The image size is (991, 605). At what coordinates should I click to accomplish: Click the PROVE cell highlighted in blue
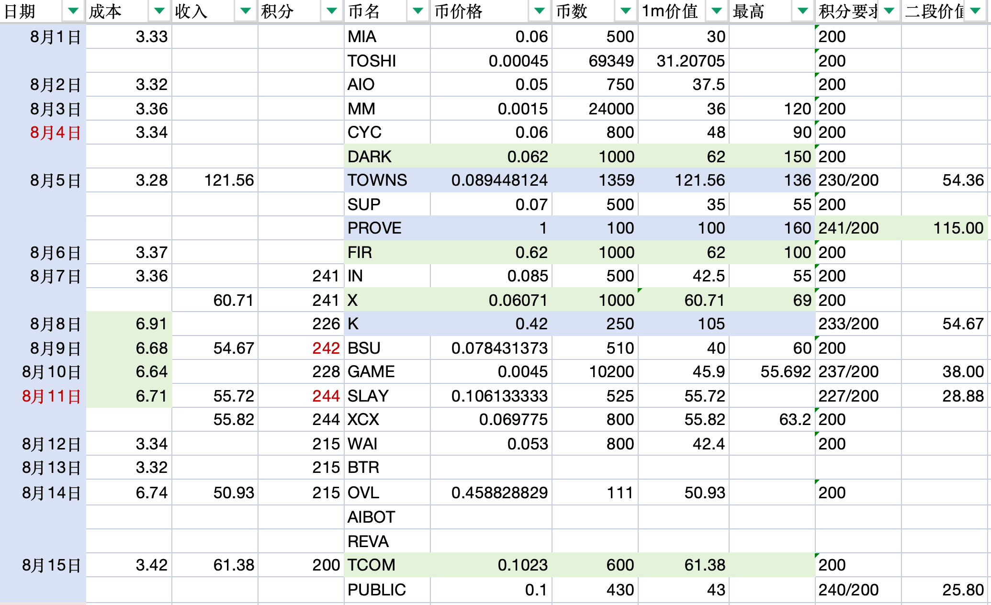pos(374,228)
